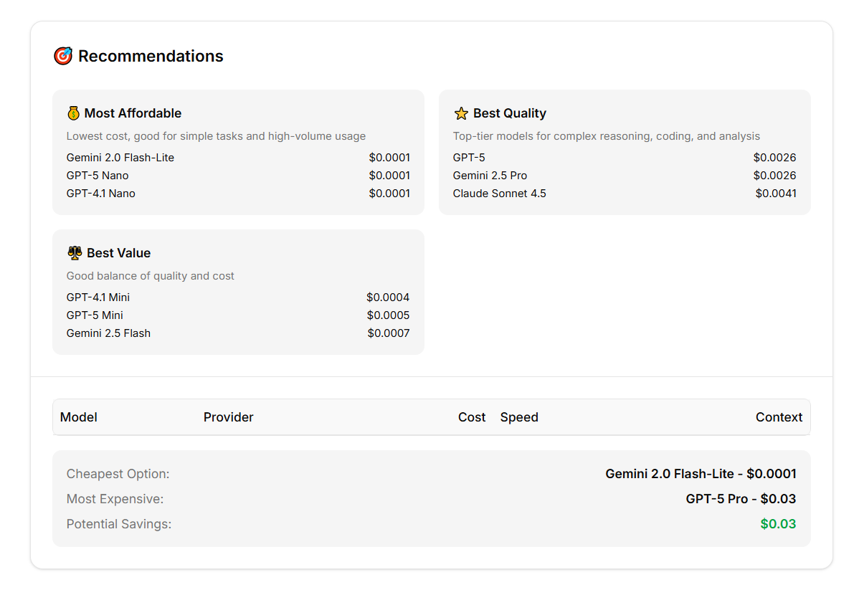Sort the table by Provider
Screen dimensions: 859x595
(x=228, y=416)
